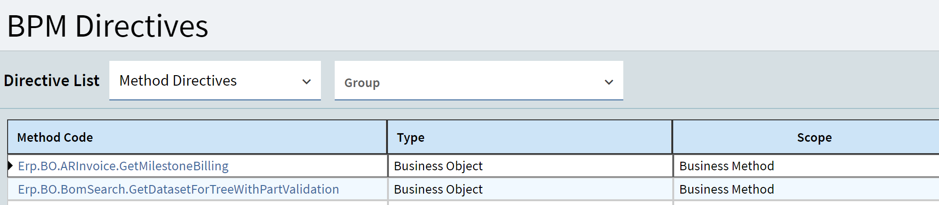Select the Business Object cell in the BomSearch row
Image resolution: width=939 pixels, height=205 pixels.
[530, 189]
